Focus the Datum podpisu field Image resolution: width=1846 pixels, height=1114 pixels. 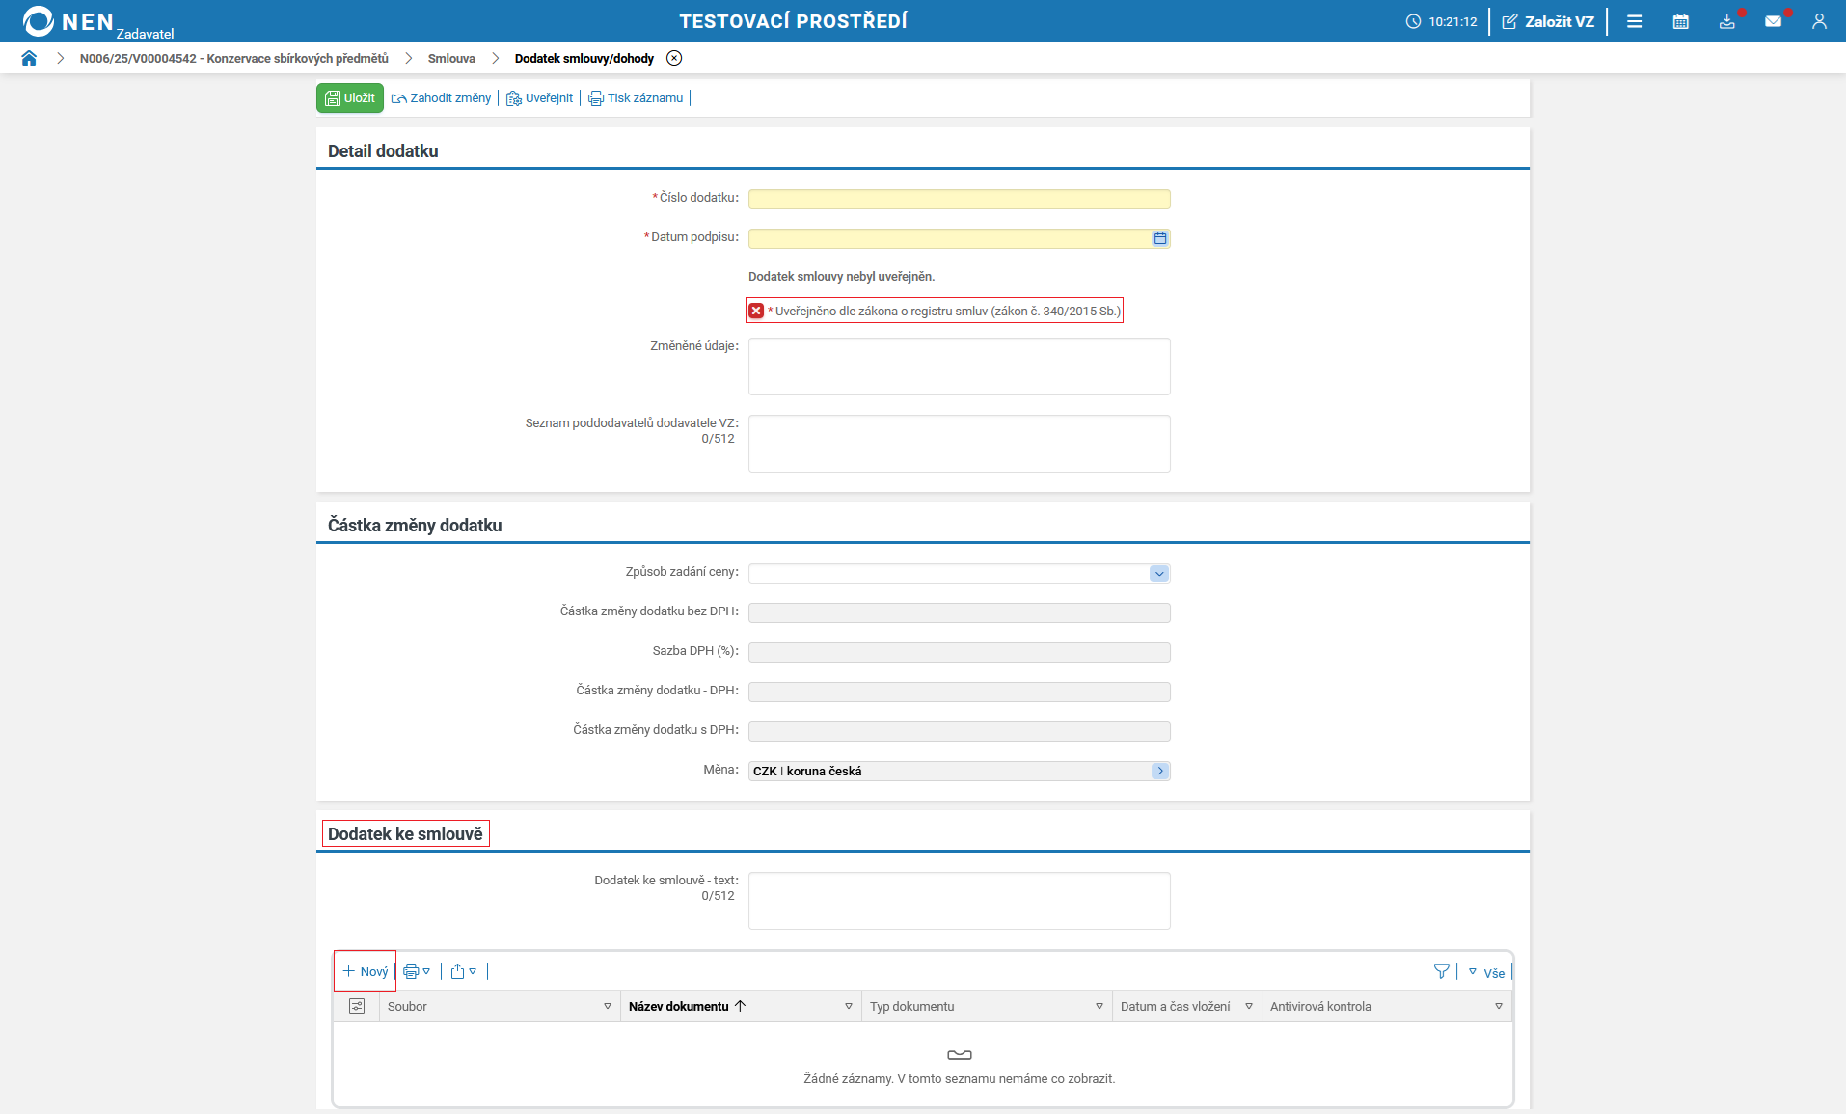(950, 238)
